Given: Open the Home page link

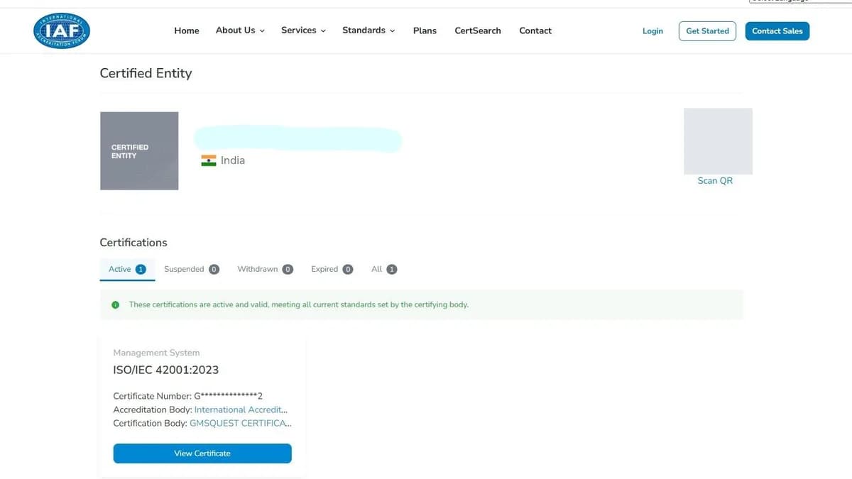Looking at the screenshot, I should (x=187, y=31).
